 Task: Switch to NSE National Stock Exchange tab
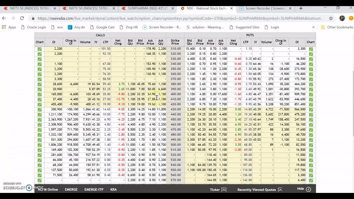(207, 8)
